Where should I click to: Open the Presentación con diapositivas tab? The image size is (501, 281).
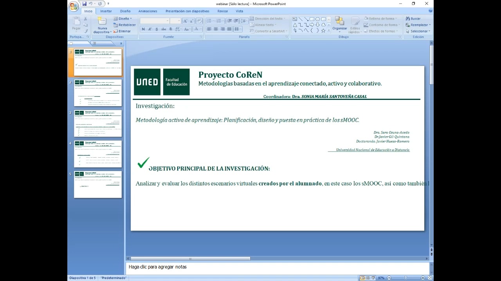pyautogui.click(x=187, y=11)
